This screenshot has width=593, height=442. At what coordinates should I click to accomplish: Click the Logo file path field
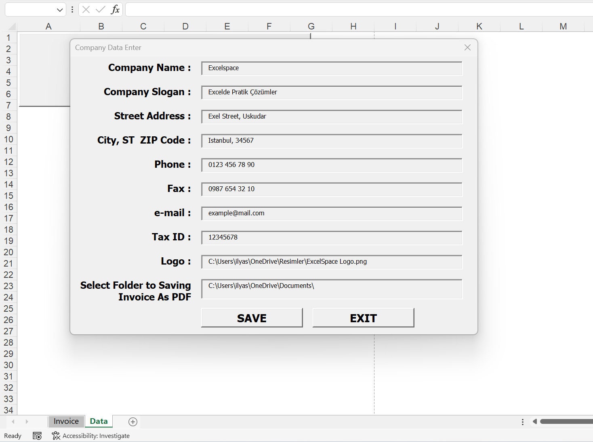[x=331, y=262]
